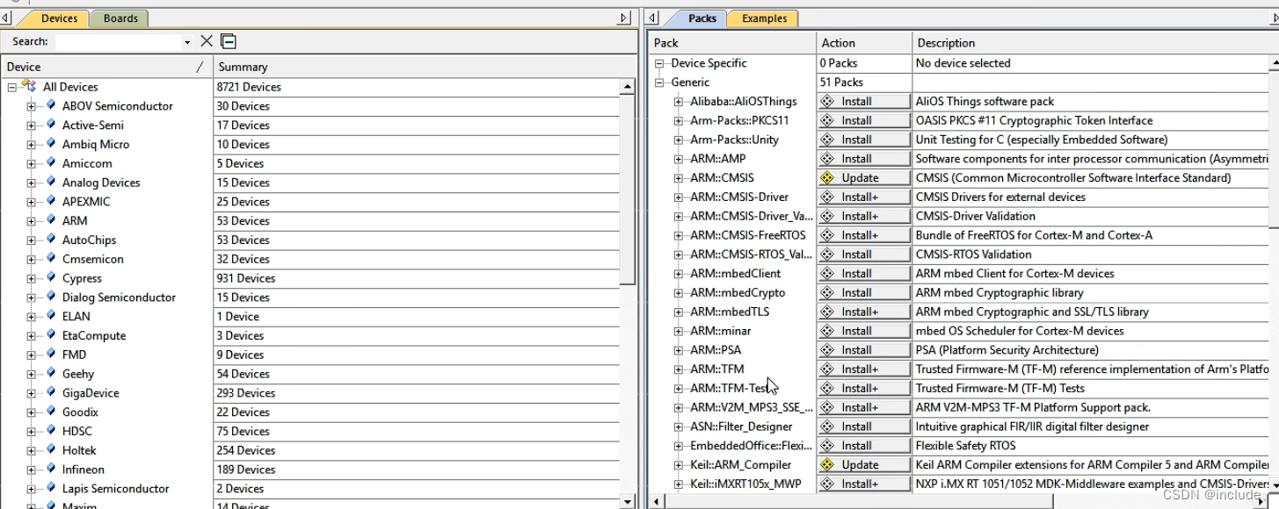Switch to the Boards tab
Screen dimensions: 1279x509
[120, 18]
